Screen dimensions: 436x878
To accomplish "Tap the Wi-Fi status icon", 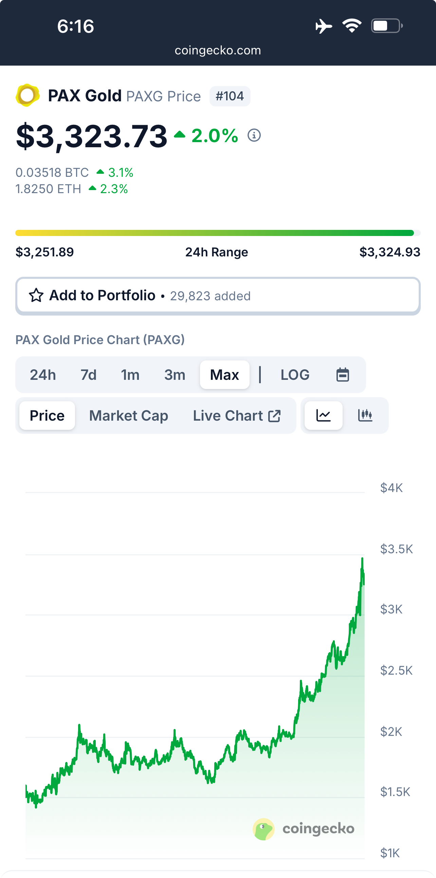I will [352, 26].
